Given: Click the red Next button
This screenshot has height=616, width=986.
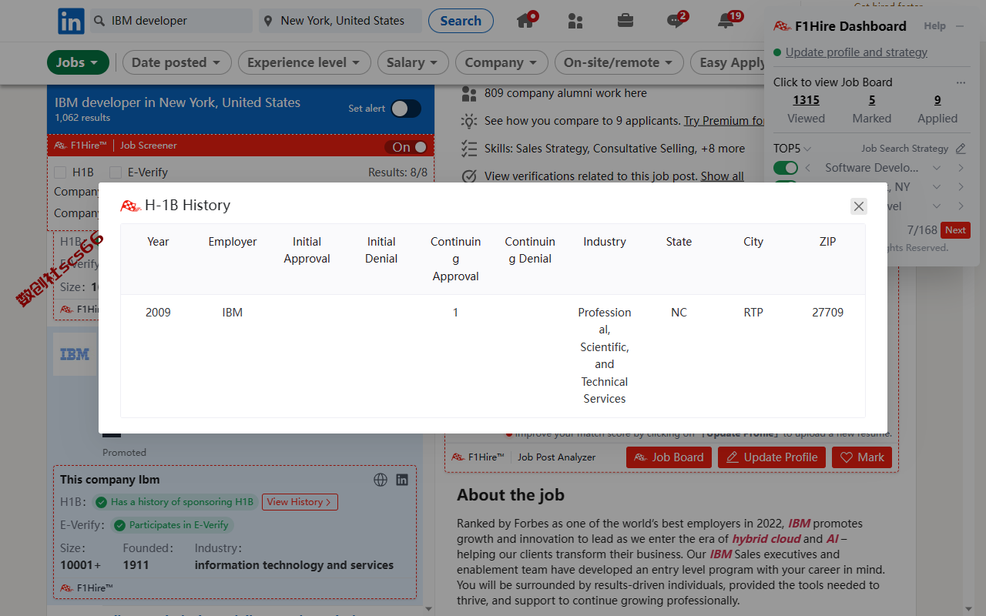Looking at the screenshot, I should pyautogui.click(x=955, y=230).
